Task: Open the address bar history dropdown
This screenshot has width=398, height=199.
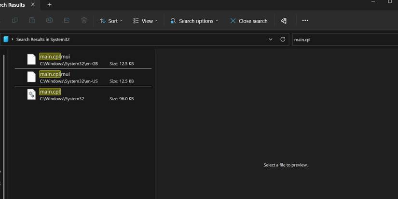Action: [270, 40]
